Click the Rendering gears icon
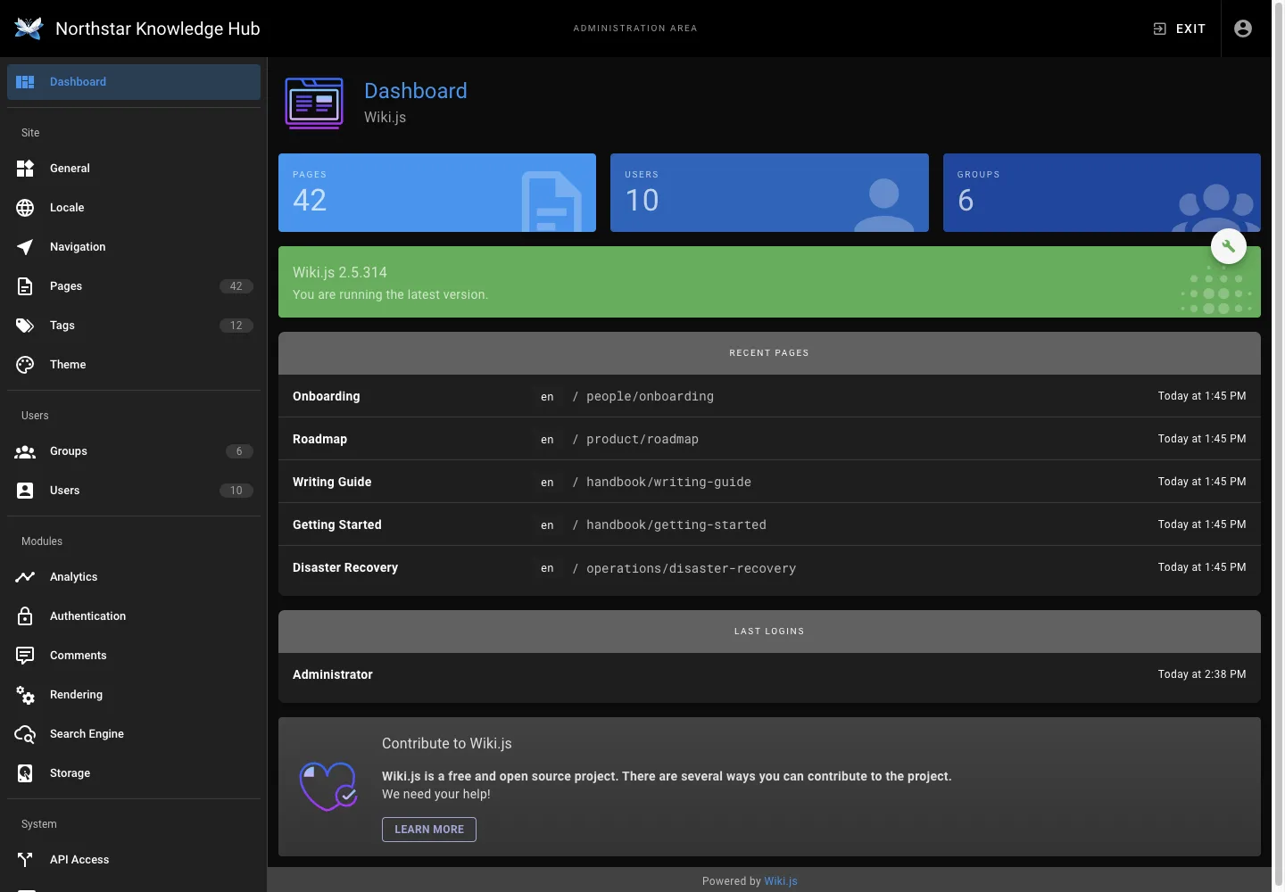1285x892 pixels. coord(25,695)
